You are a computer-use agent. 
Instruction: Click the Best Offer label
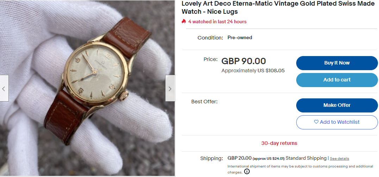pyautogui.click(x=204, y=102)
